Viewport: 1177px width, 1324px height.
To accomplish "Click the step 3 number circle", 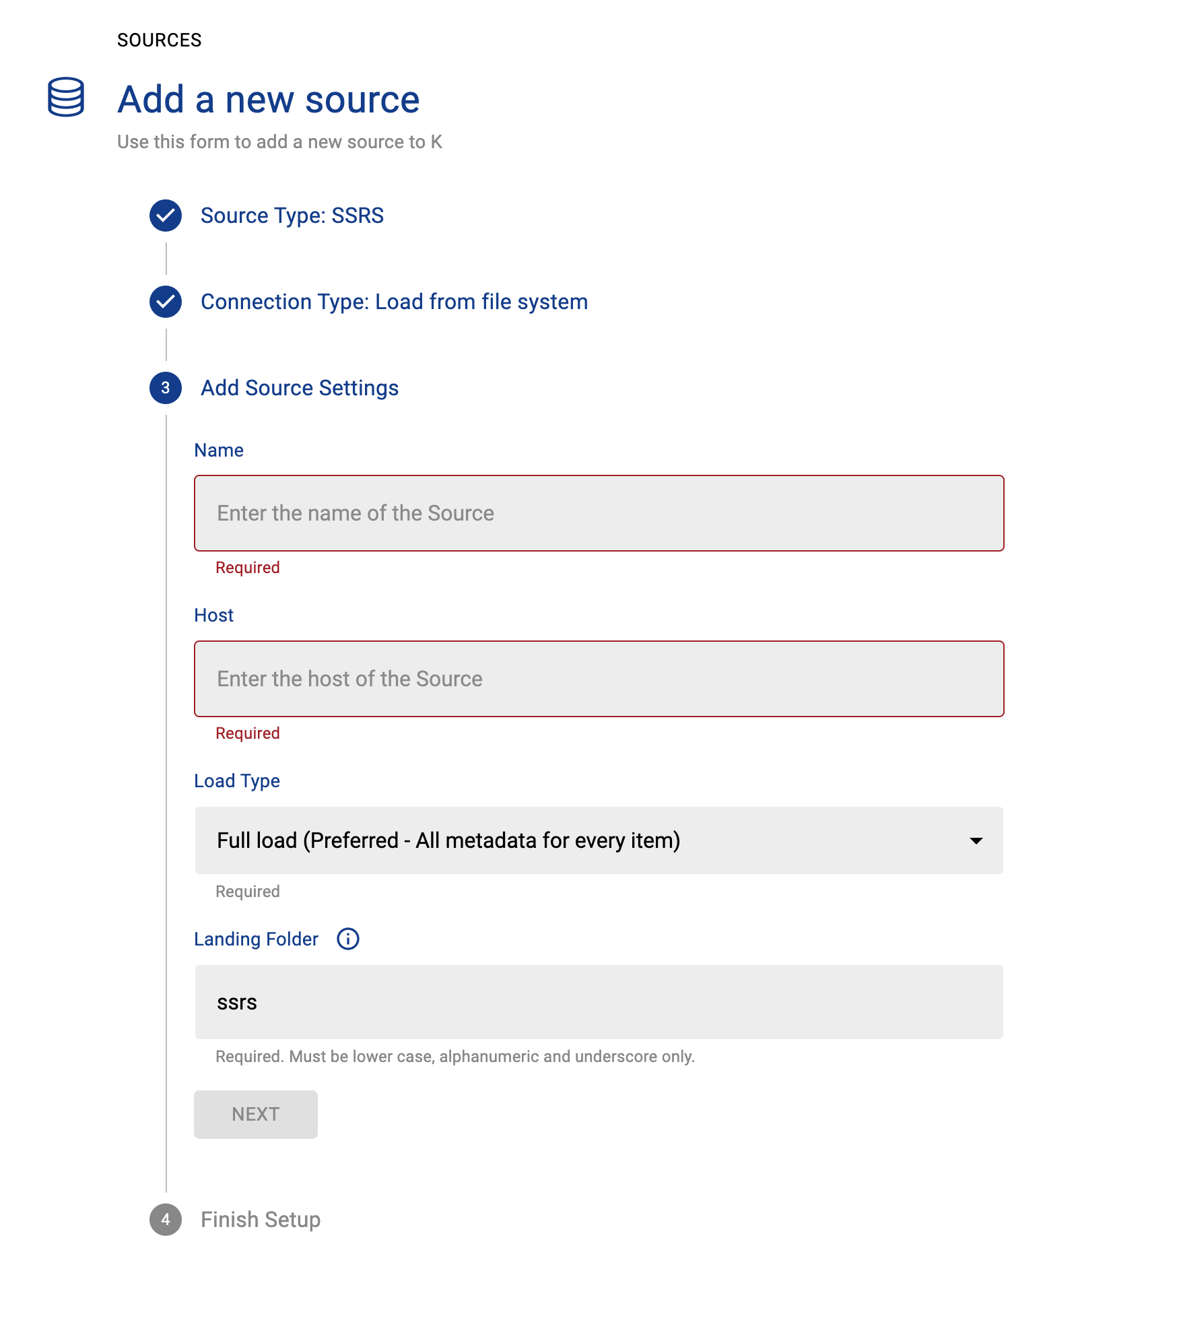I will [x=166, y=388].
